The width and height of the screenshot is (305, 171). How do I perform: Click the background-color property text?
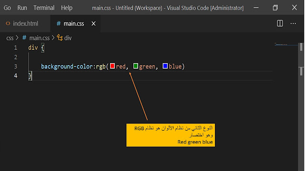(x=67, y=66)
